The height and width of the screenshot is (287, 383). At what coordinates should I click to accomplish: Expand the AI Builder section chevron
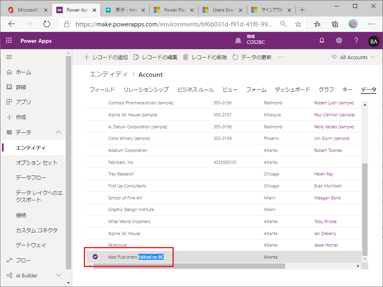point(58,275)
